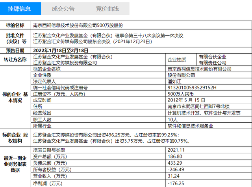252x187 pixels.
Task: Click the 转让方名称 header cell
Action: [15, 60]
